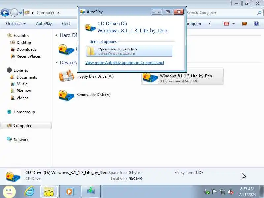
Task: Expand the breadcrumb arrow after Computer
Action: tap(58, 13)
